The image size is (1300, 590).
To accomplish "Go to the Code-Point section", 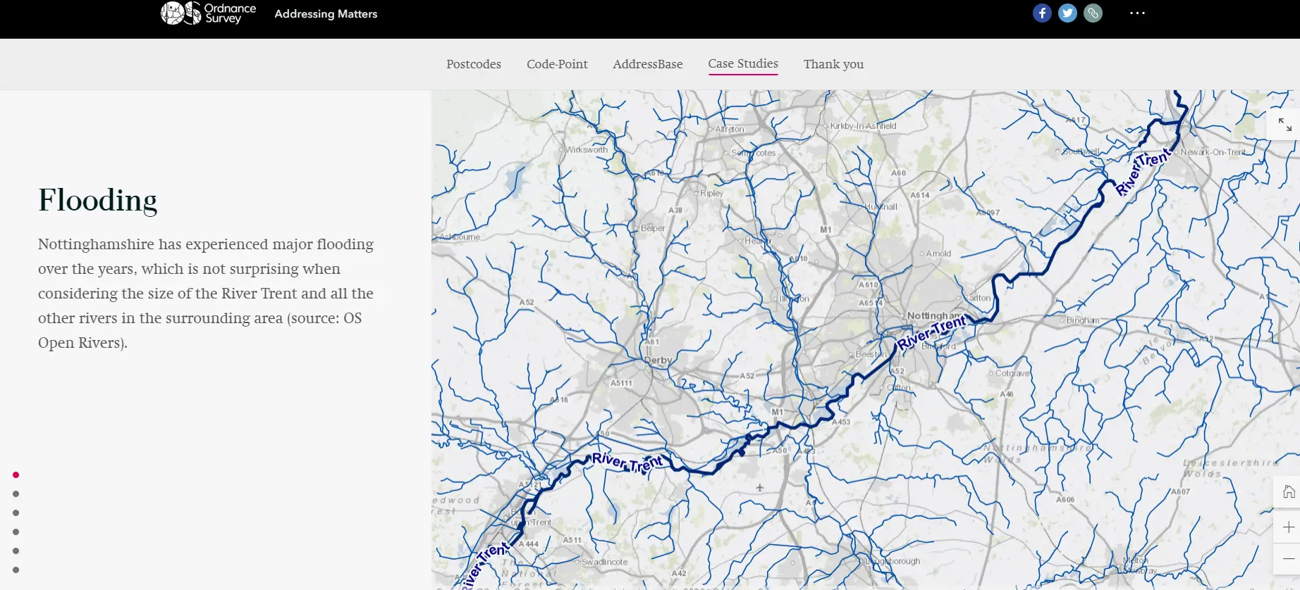I will tap(557, 64).
